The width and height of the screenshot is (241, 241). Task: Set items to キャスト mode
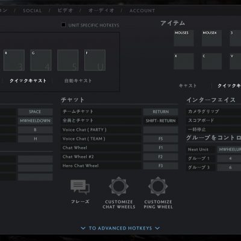tap(187, 86)
